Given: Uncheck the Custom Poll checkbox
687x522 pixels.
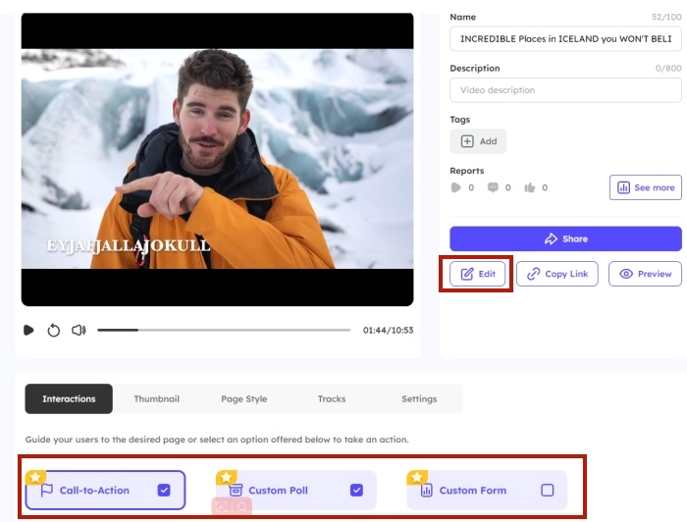Looking at the screenshot, I should point(356,490).
